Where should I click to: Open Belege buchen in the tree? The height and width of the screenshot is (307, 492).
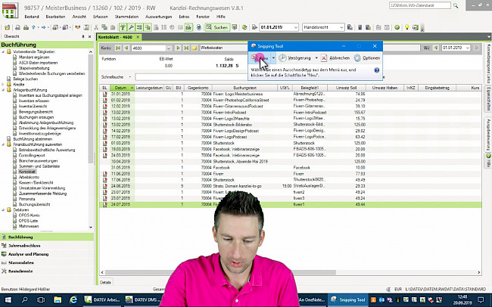(x=26, y=79)
